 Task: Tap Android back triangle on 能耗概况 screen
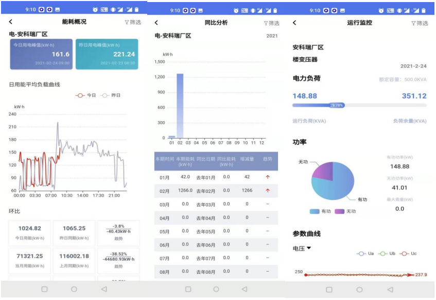[x=104, y=289]
